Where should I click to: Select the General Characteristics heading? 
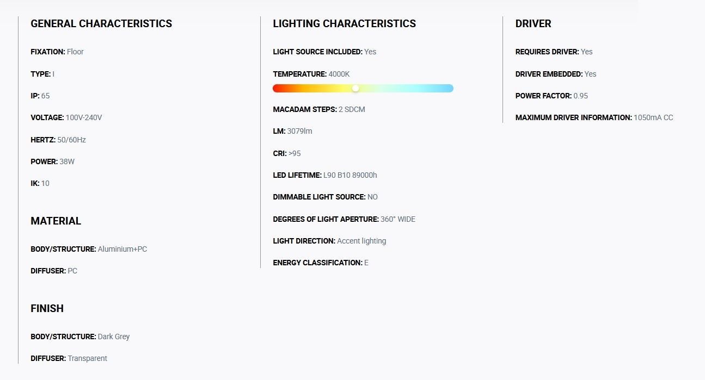coord(101,24)
